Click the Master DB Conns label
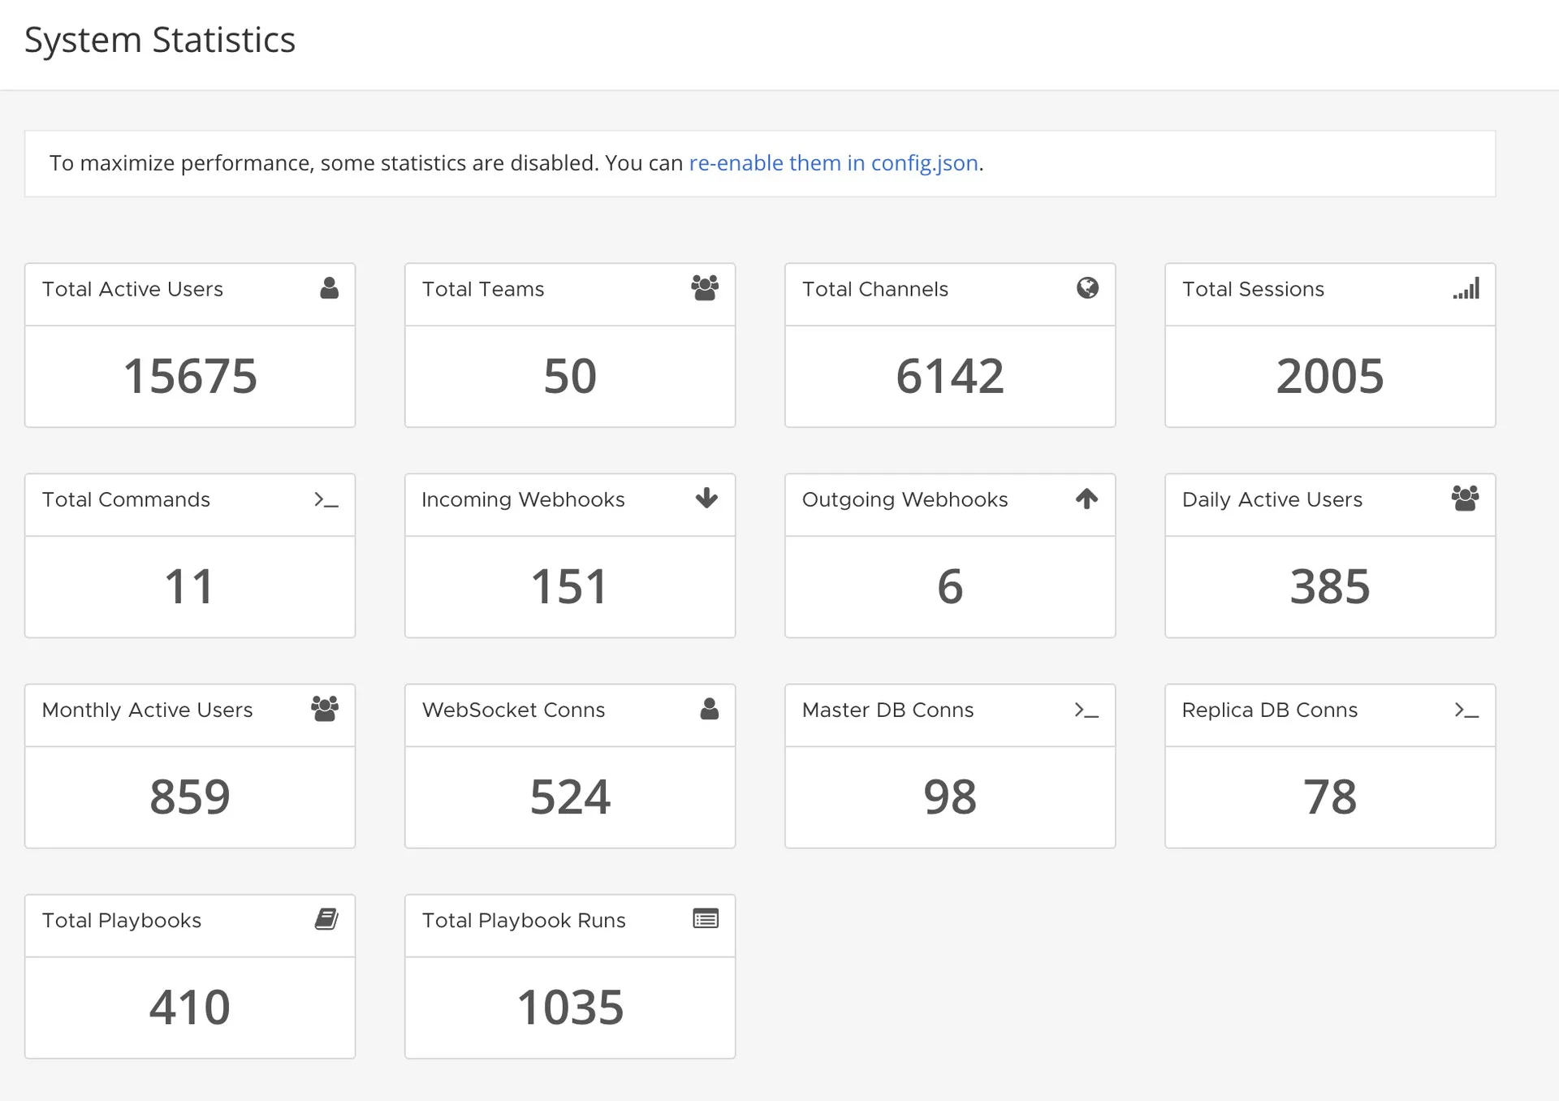The height and width of the screenshot is (1101, 1559). pos(887,710)
